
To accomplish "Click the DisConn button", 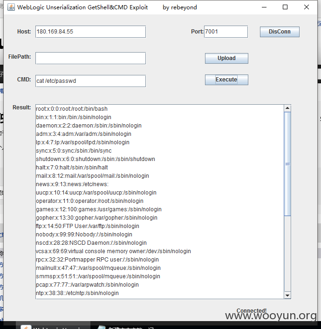I will 280,32.
